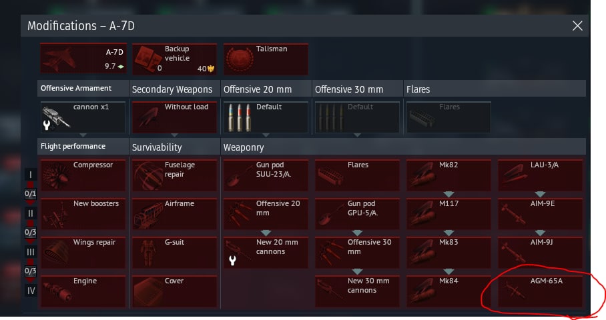Open the cannon x1 offensive armament
This screenshot has width=606, height=320.
coord(83,117)
